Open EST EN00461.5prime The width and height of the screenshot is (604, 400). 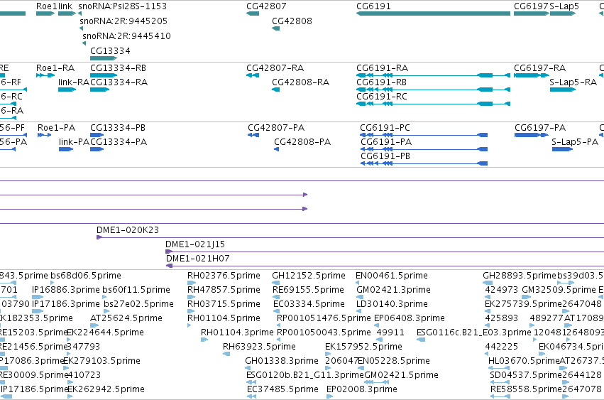click(x=358, y=283)
